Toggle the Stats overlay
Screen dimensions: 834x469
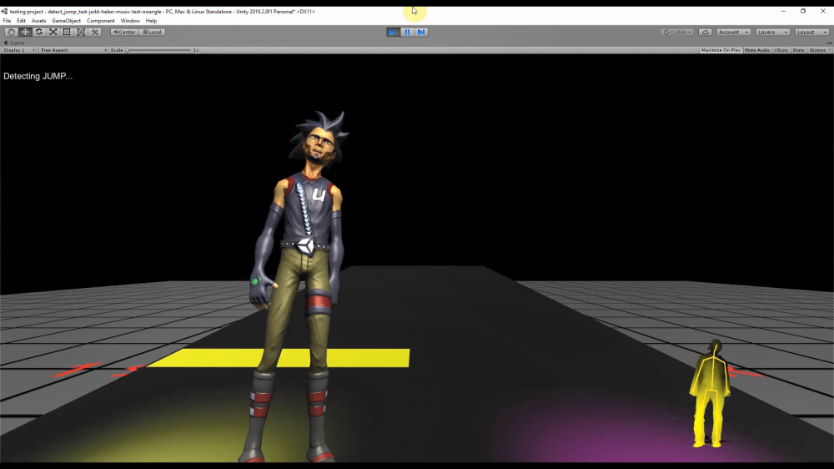pyautogui.click(x=798, y=50)
